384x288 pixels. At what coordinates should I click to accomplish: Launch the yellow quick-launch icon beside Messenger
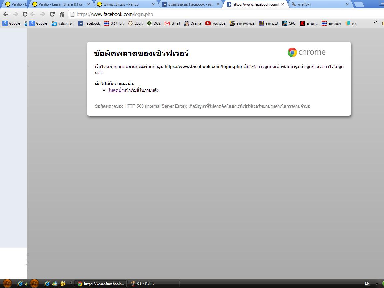coord(63,284)
